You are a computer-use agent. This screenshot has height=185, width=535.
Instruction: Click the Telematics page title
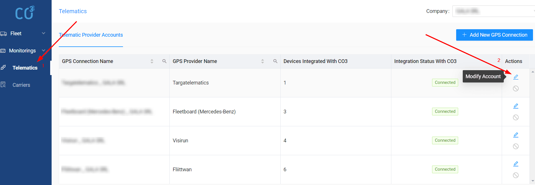point(73,11)
